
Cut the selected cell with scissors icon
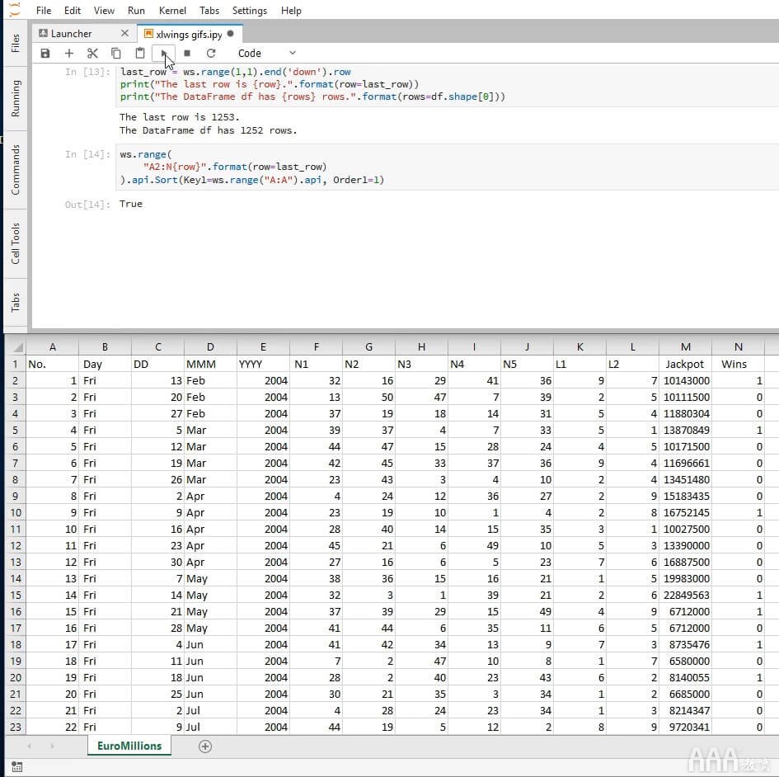[92, 54]
